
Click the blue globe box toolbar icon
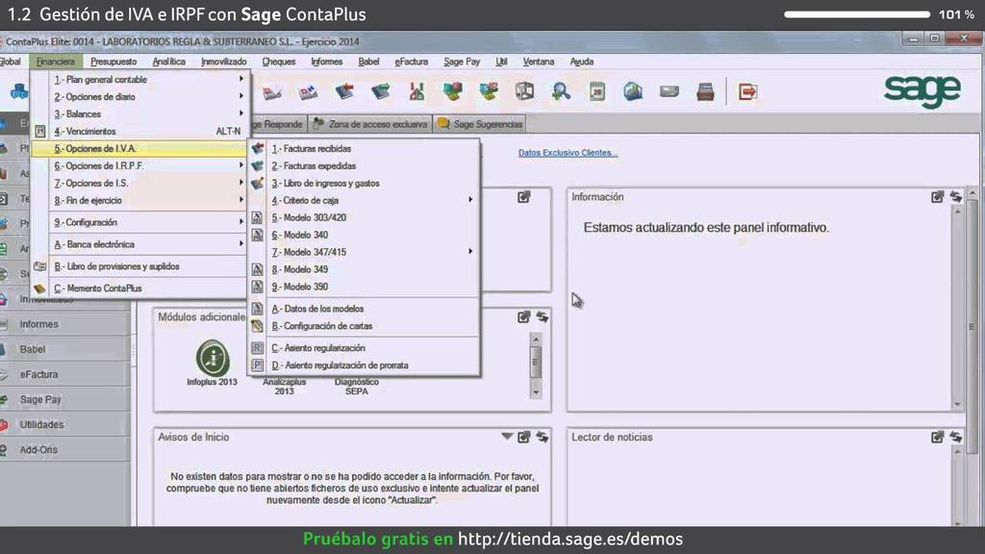tap(633, 91)
